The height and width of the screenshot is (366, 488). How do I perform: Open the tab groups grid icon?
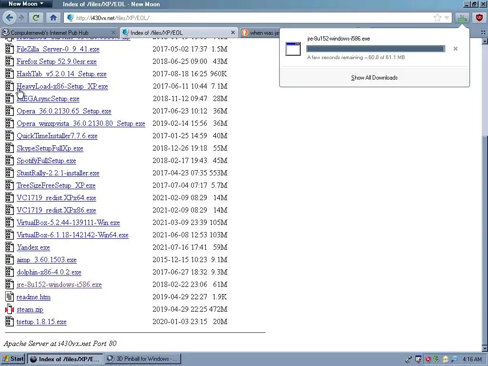click(x=483, y=32)
